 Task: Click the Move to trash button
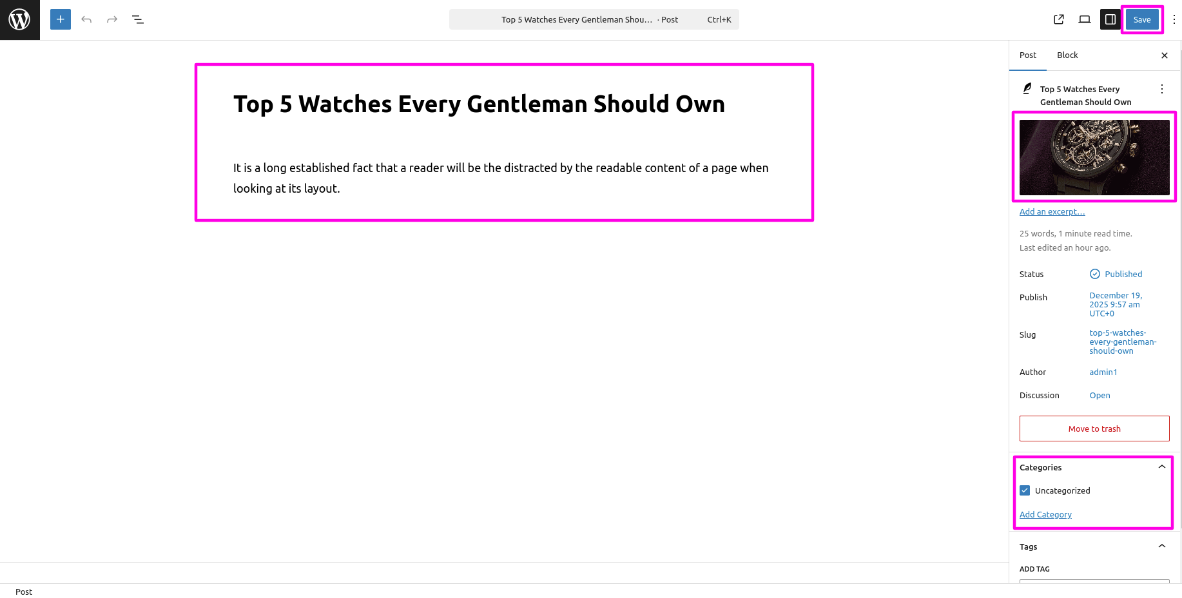1094,429
